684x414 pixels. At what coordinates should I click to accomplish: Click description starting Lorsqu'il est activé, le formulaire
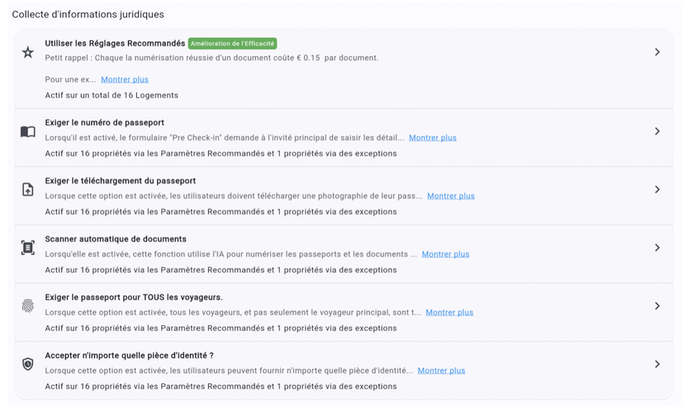[224, 138]
